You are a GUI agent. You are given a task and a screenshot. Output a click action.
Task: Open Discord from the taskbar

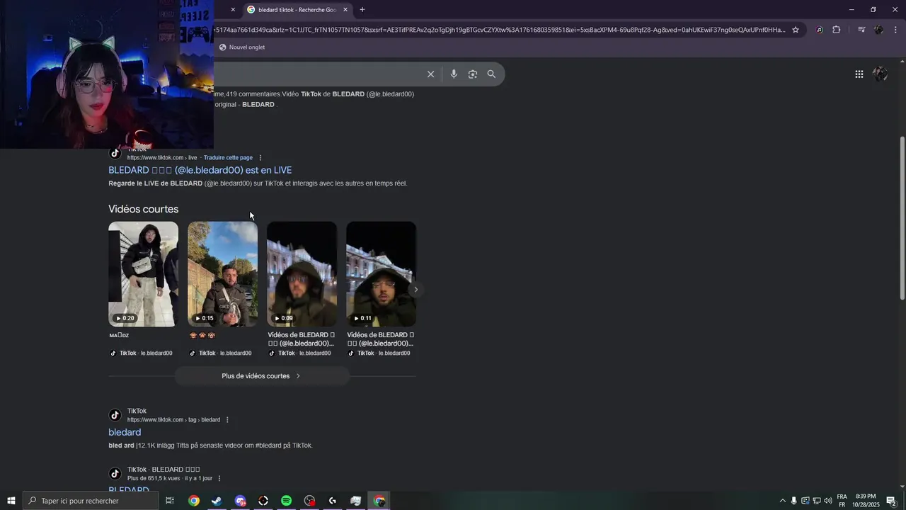[x=240, y=501]
